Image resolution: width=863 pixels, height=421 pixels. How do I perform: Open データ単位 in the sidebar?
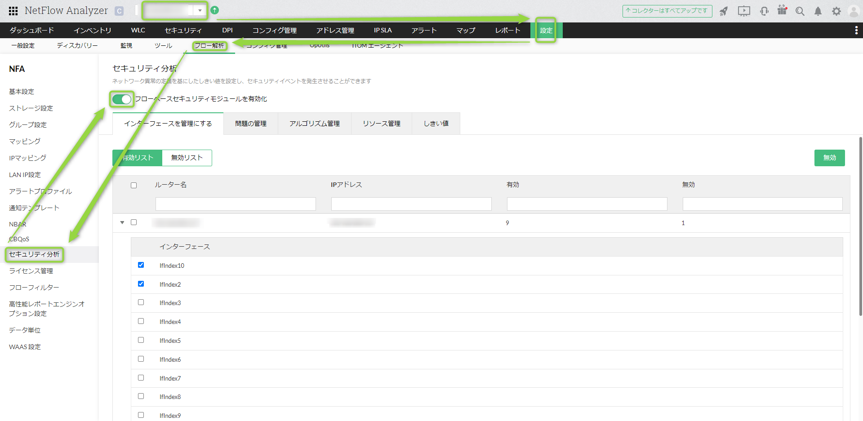point(25,330)
